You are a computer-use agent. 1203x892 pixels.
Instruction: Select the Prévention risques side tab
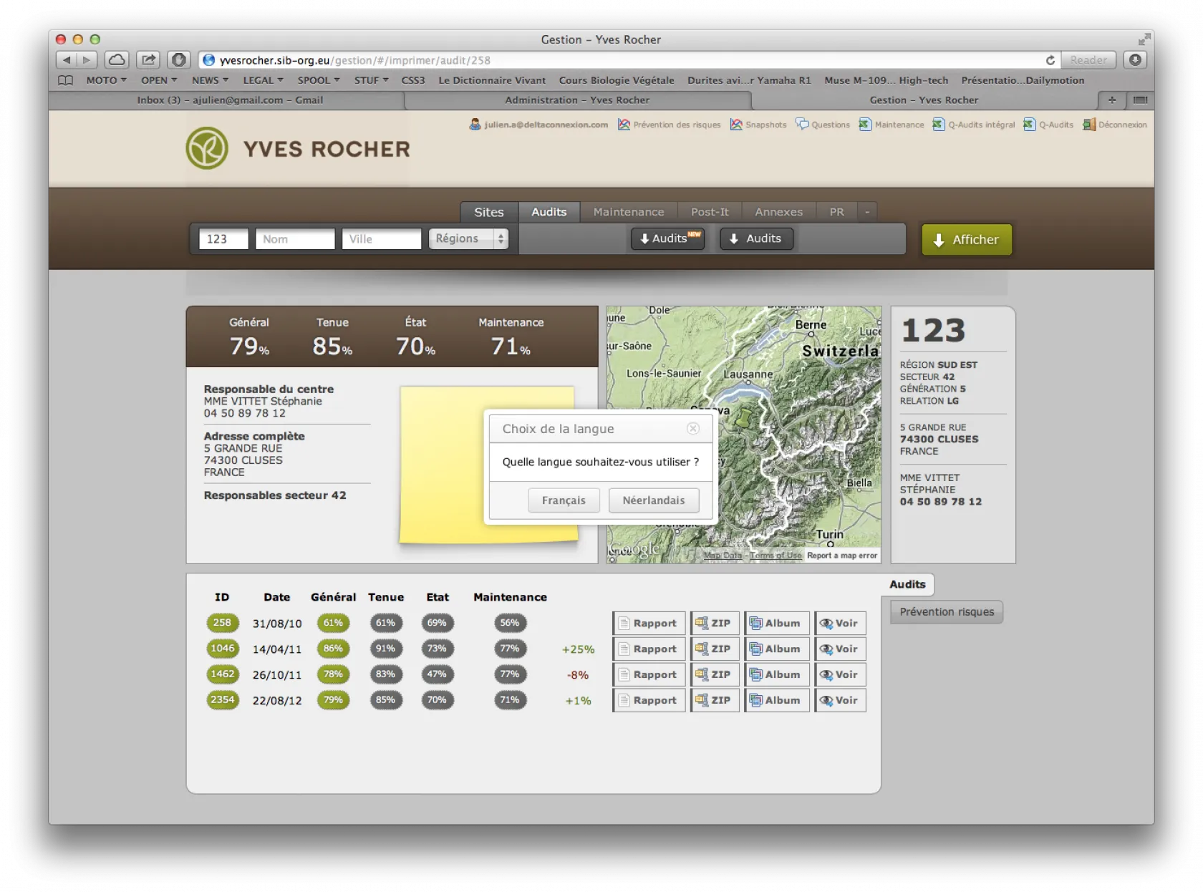[946, 612]
